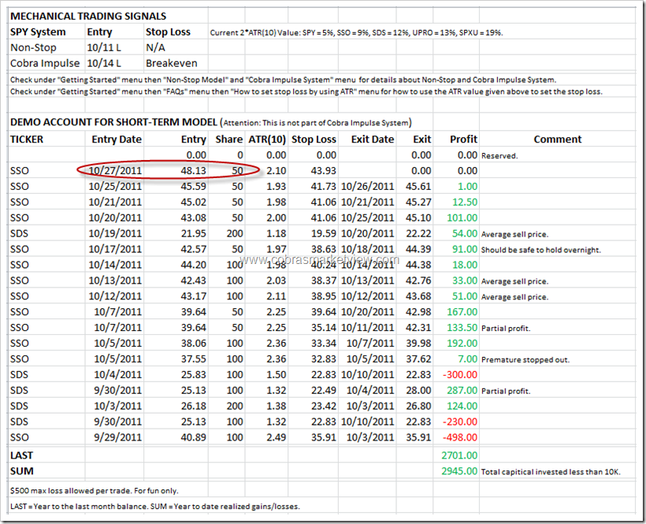Screen dimensions: 646x524
Task: Click profit value 133.50
Action: 462,327
